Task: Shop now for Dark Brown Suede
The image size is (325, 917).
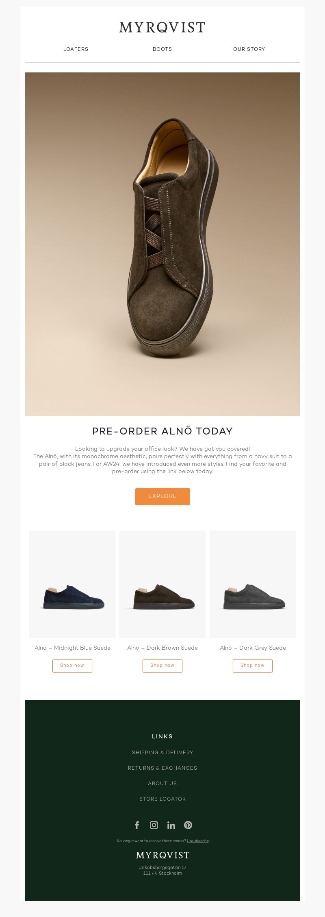Action: pyautogui.click(x=162, y=666)
